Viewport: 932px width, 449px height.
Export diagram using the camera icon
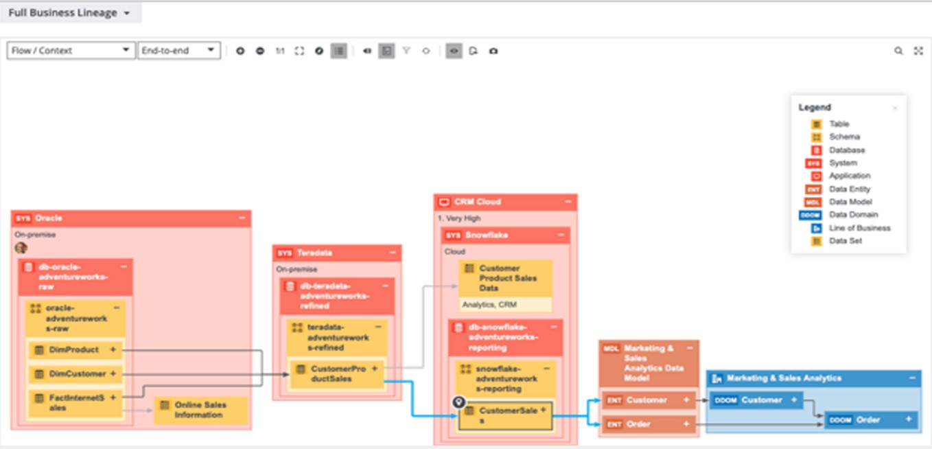(494, 50)
